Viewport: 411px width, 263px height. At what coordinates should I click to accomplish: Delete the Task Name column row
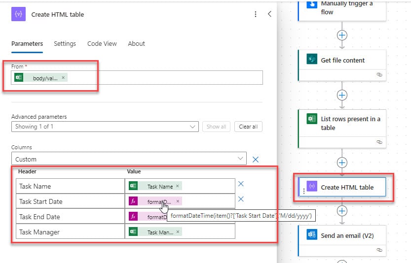click(241, 184)
